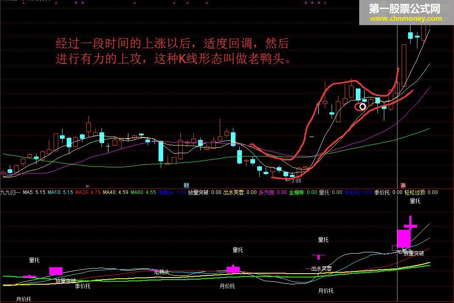454x303 pixels.
Task: Click the 出水芙蓉 signal label in the sub-chart
Action: pos(321,269)
